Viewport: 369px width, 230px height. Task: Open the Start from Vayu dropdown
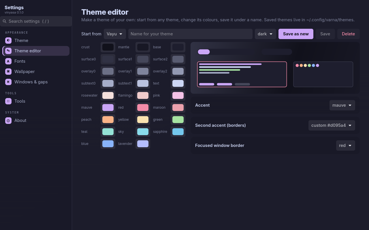(x=115, y=34)
